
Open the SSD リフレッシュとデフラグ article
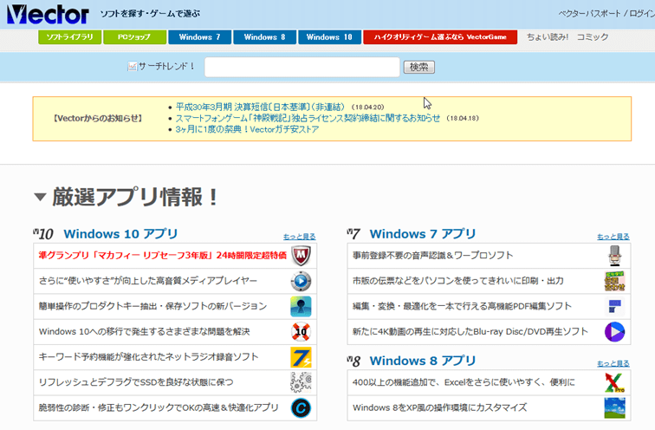point(136,382)
